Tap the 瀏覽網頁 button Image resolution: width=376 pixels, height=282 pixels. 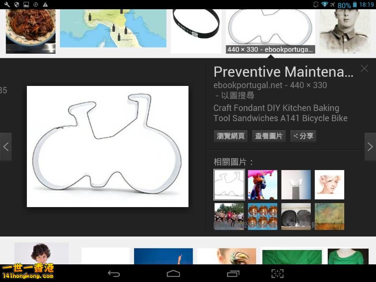(231, 136)
